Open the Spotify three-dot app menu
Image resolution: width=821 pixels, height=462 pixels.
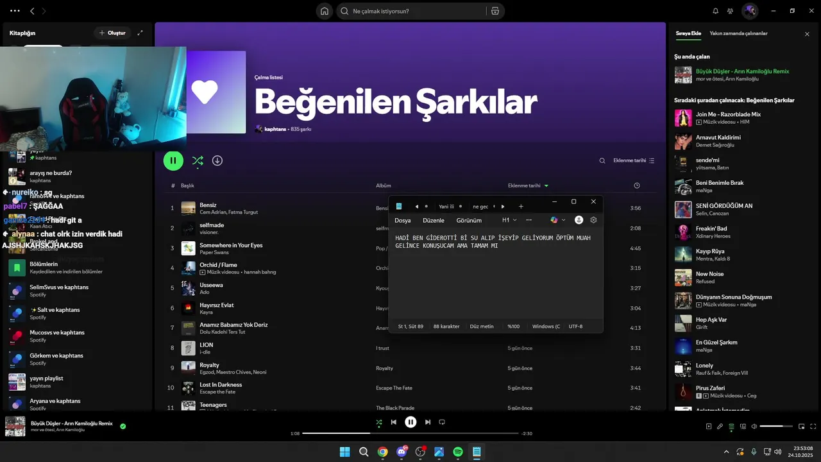[15, 11]
